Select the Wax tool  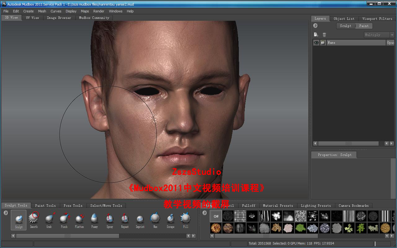point(155,220)
